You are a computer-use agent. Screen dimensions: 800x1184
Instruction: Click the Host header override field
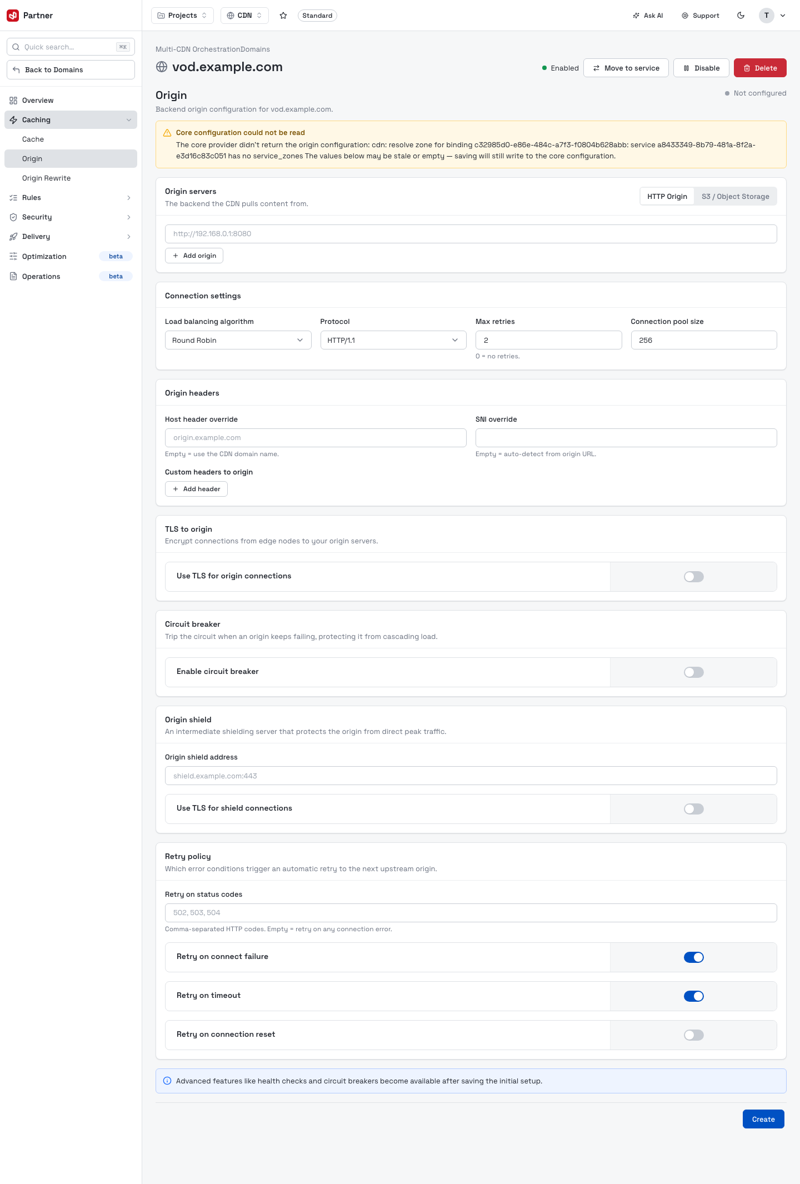coord(316,438)
